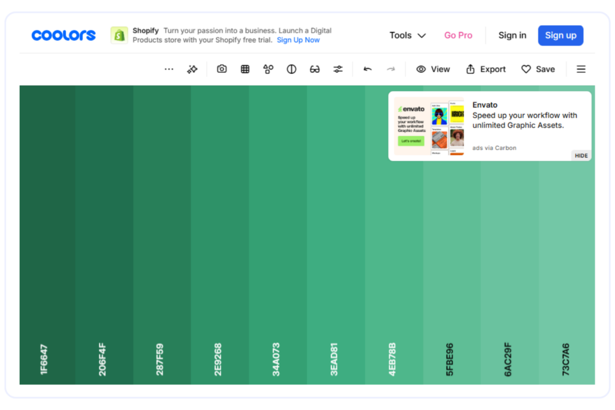
Task: Open the sparkle generate-method tool
Action: 192,69
